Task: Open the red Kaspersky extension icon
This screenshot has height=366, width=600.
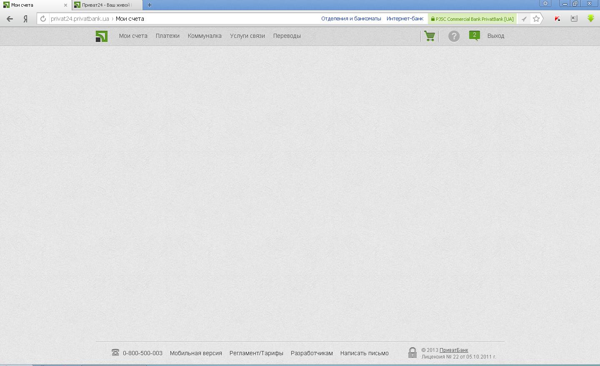Action: tap(557, 19)
